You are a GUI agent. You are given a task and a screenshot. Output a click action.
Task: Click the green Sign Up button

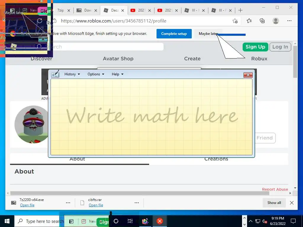(255, 47)
